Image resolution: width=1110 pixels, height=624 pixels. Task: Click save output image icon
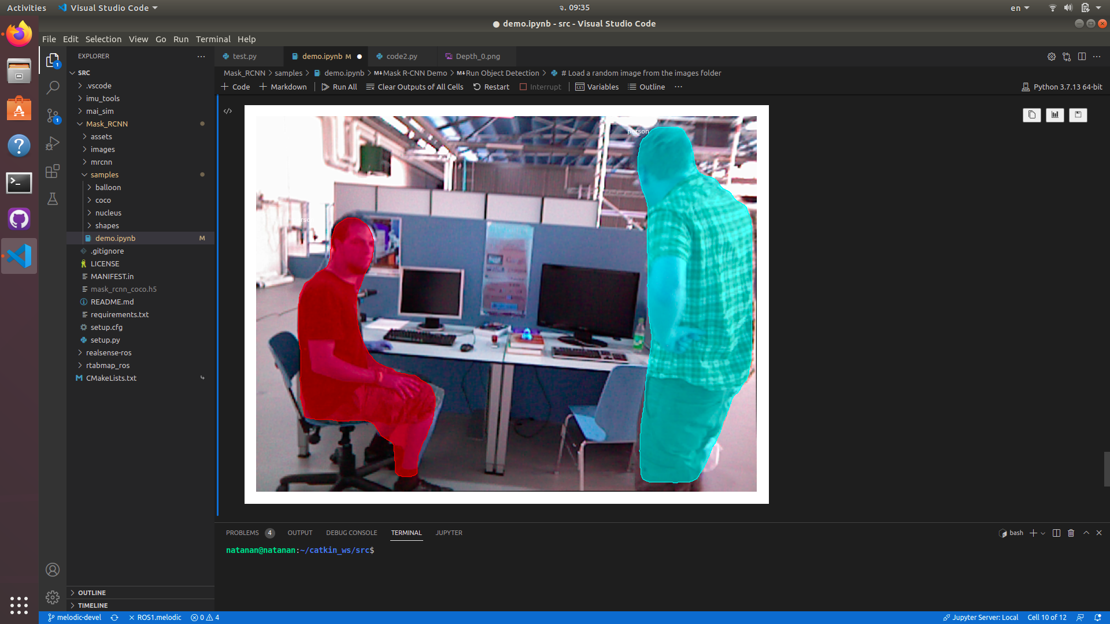pyautogui.click(x=1078, y=115)
